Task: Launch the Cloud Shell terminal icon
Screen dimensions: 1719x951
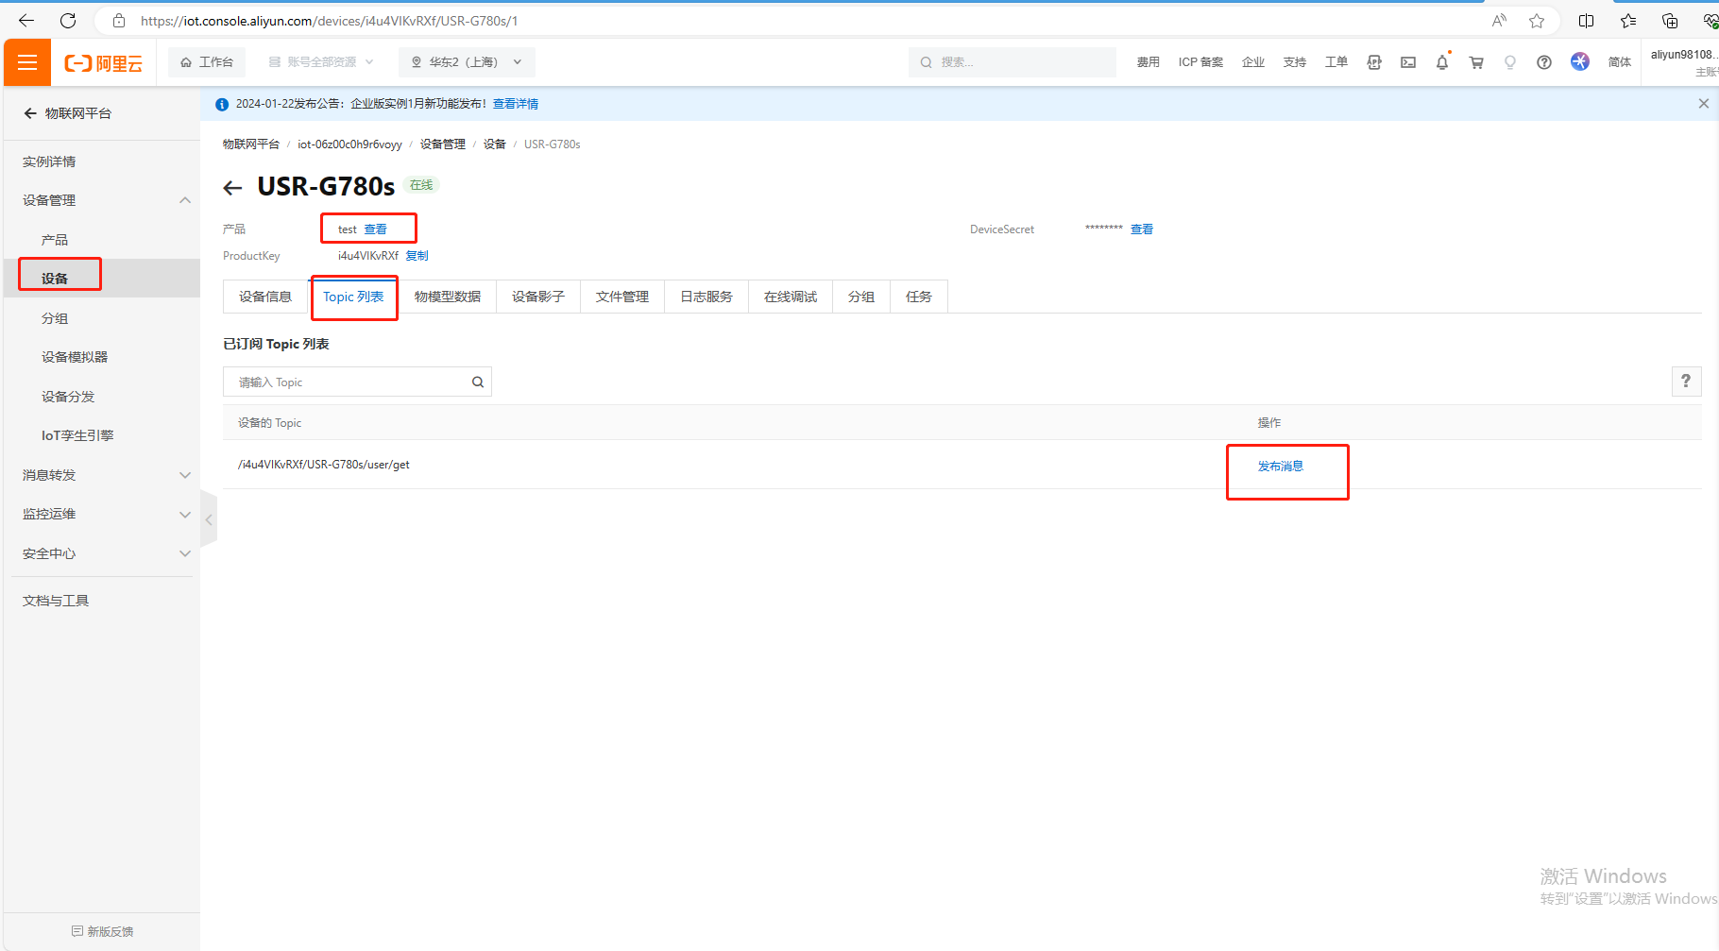Action: pos(1407,62)
